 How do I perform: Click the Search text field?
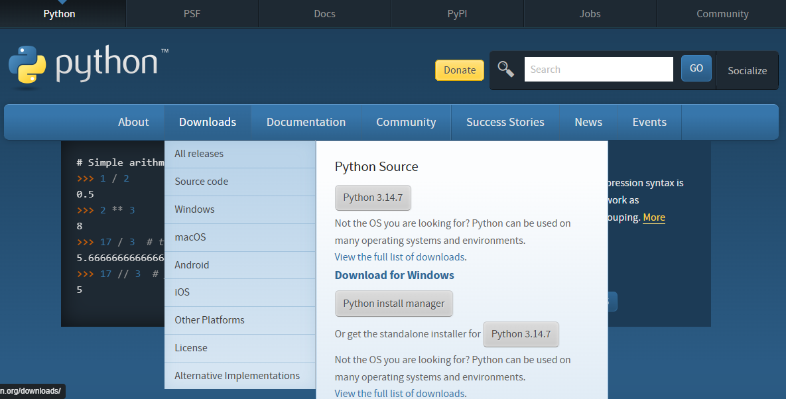pos(598,69)
